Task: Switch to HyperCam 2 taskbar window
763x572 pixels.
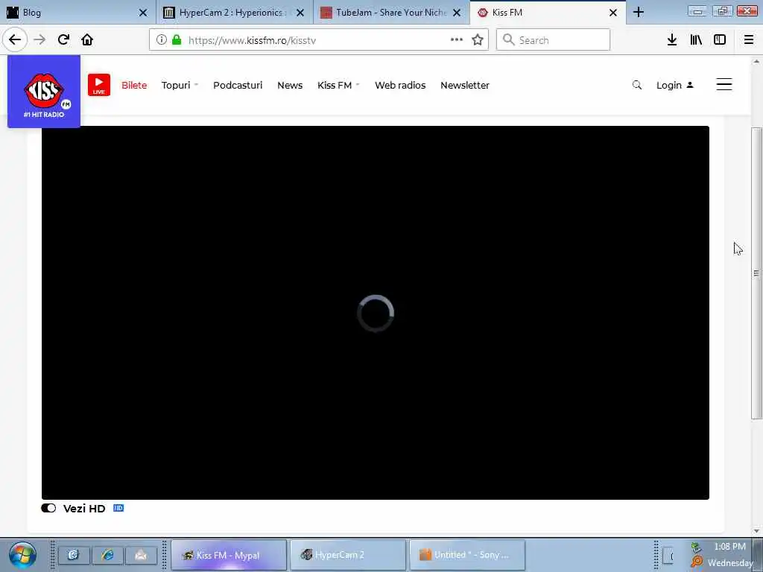Action: tap(348, 555)
